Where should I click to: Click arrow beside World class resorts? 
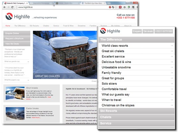tap(172, 46)
